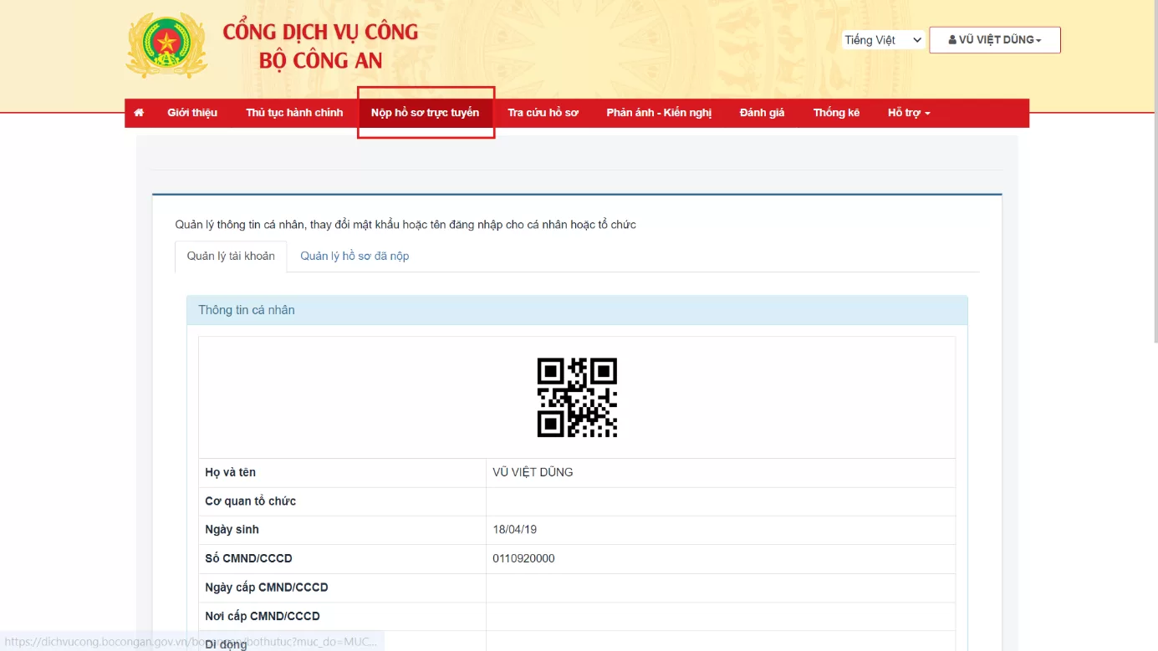
Task: Open the Đánh giá menu item
Action: coord(762,113)
